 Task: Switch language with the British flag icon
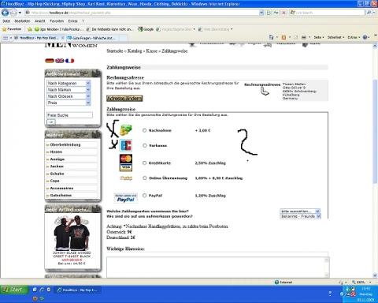click(x=60, y=61)
